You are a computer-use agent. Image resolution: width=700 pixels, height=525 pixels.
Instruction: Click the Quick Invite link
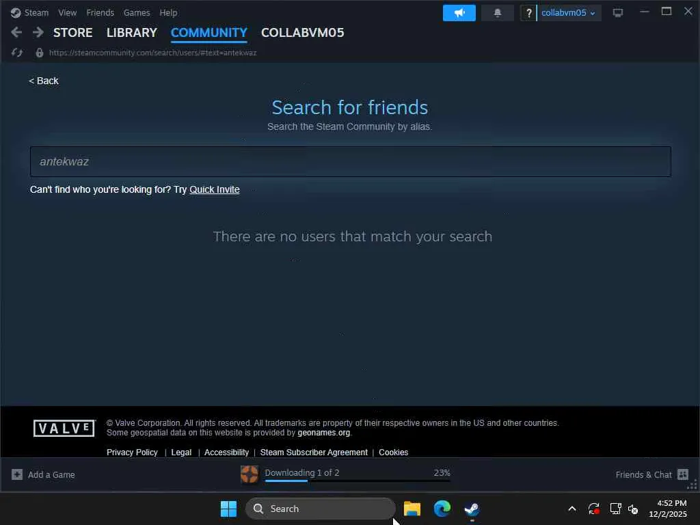(x=215, y=189)
